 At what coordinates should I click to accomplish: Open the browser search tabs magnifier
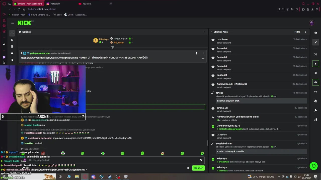pos(303,4)
